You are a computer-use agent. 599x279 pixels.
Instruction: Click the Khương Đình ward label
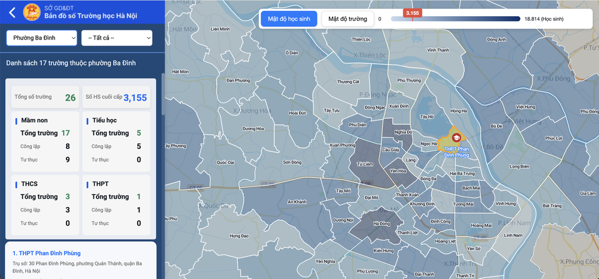click(422, 204)
